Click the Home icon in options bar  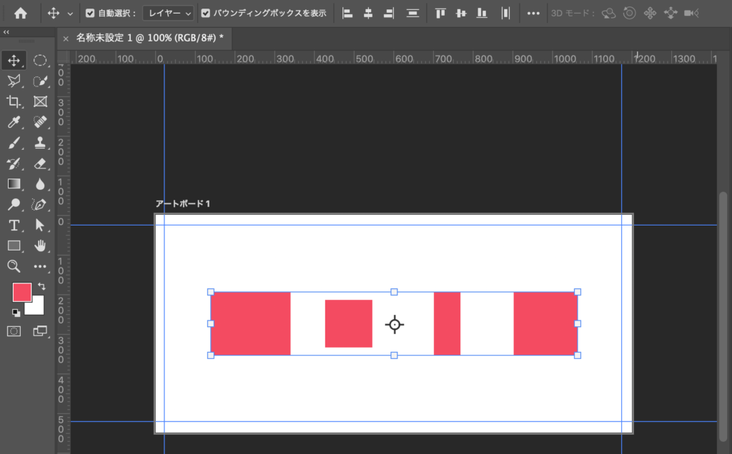pos(21,13)
